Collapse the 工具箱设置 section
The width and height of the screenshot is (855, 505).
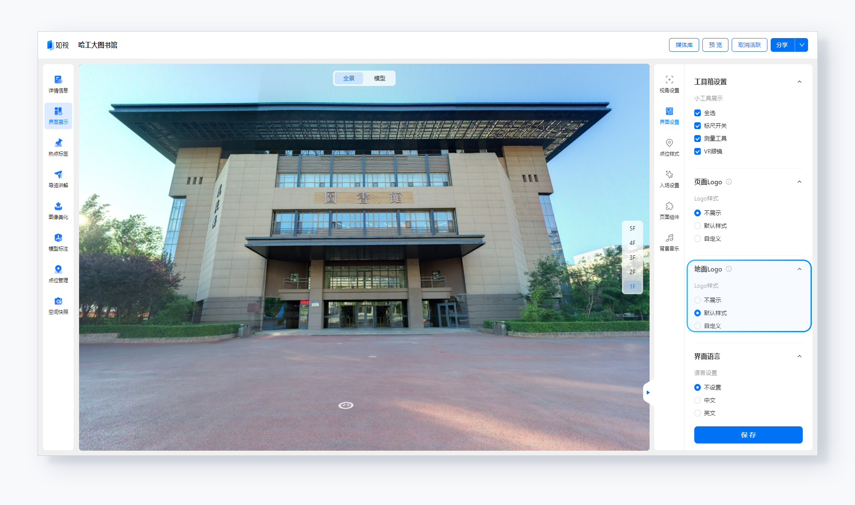[799, 82]
